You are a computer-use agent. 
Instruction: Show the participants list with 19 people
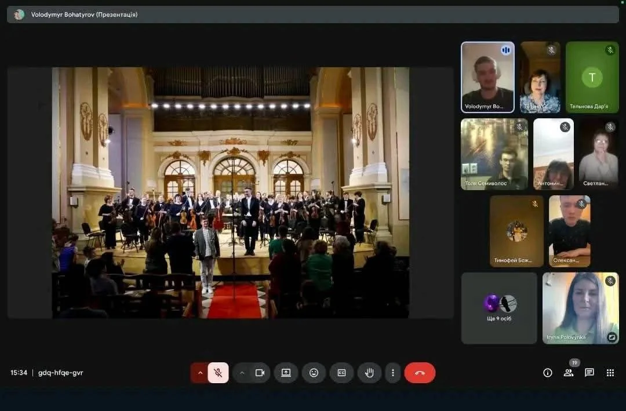point(569,373)
